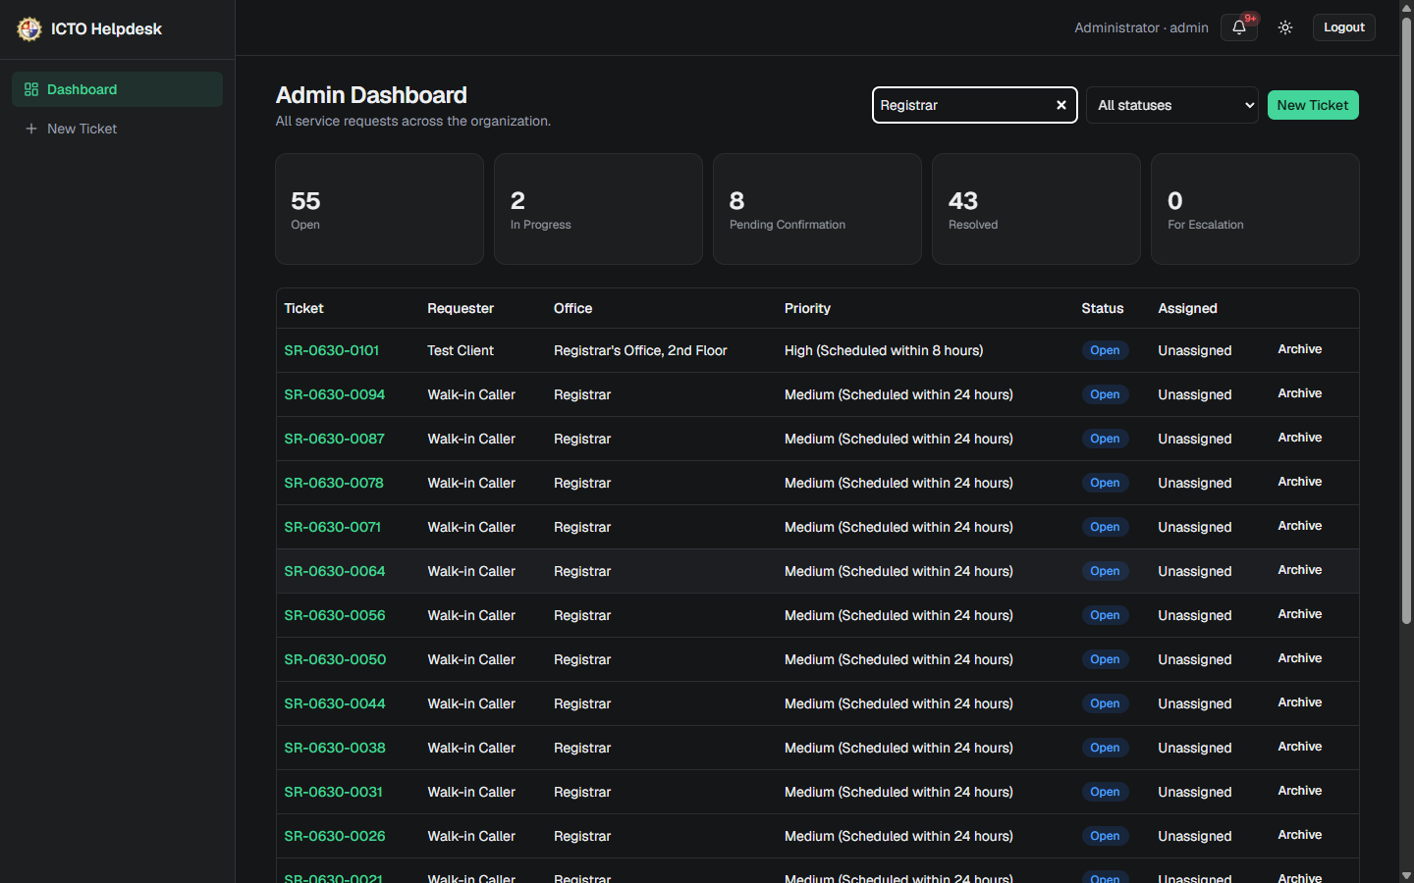Screen dimensions: 1414x883
Task: Archive ticket SR-0630-0031
Action: point(1300,791)
